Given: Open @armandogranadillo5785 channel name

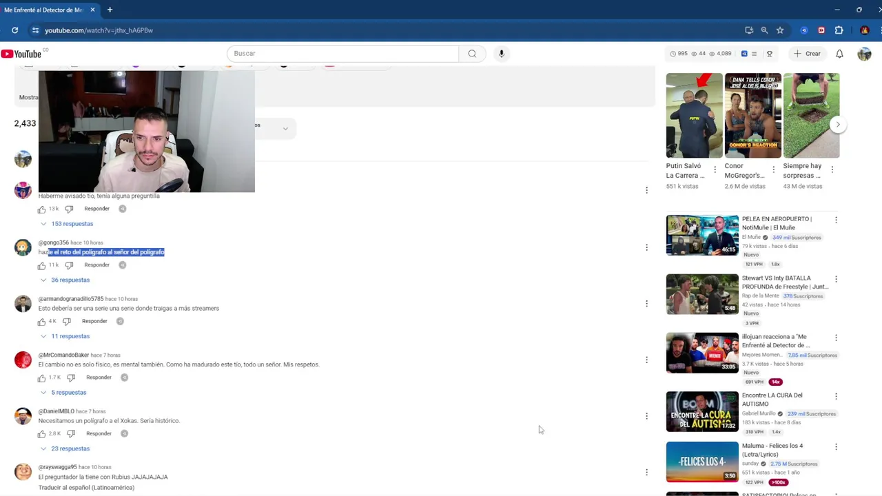Looking at the screenshot, I should pyautogui.click(x=71, y=299).
